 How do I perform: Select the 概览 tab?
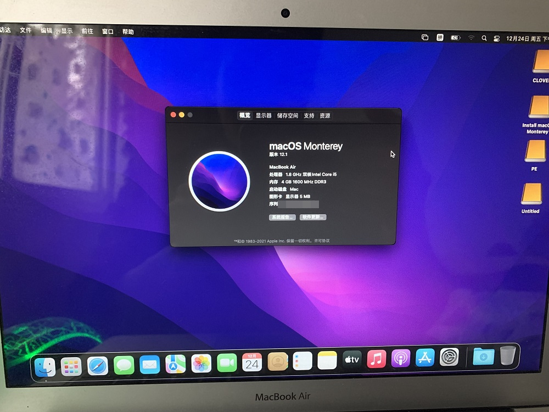245,115
